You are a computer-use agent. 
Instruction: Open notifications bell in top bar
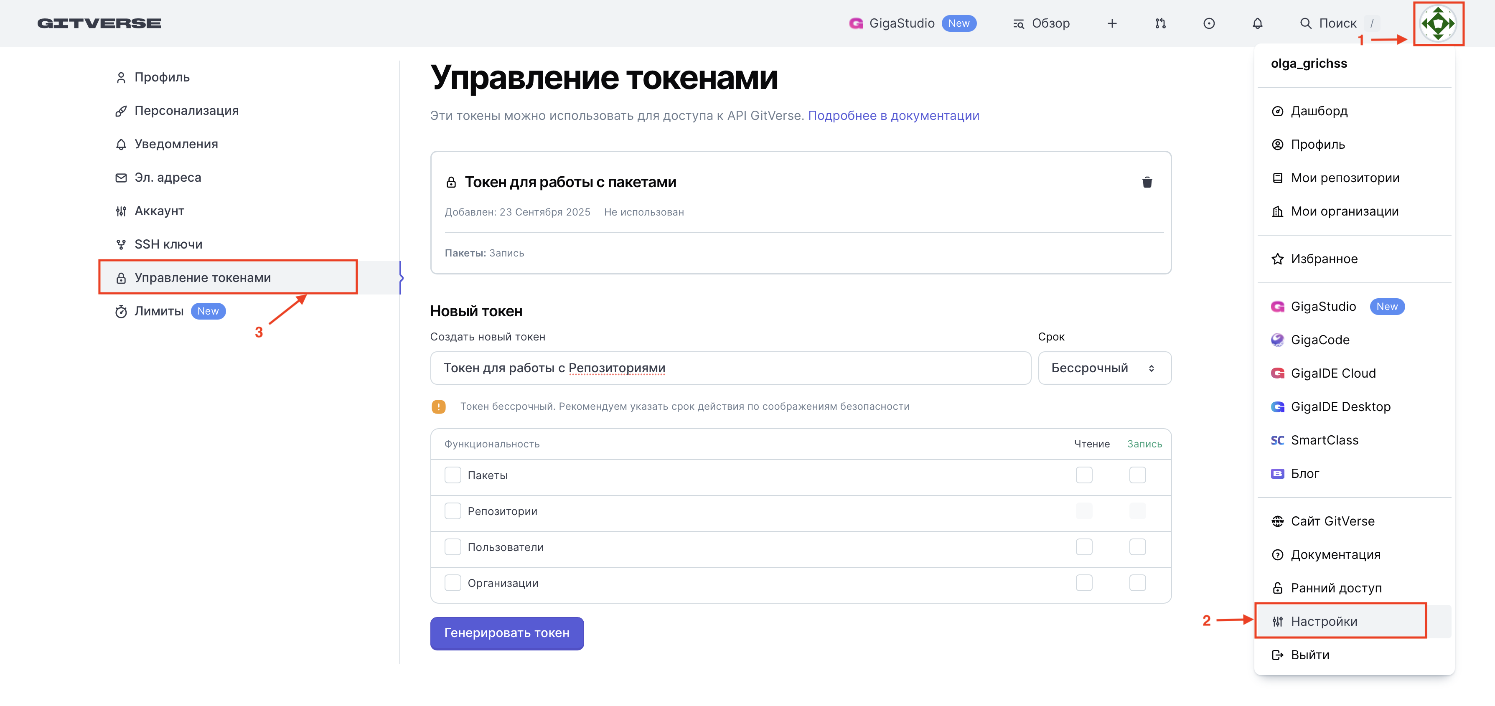1257,23
